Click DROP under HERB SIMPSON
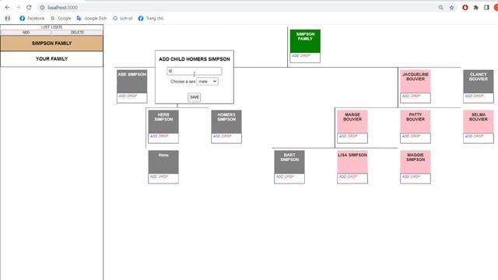The image size is (498, 280). [x=163, y=136]
